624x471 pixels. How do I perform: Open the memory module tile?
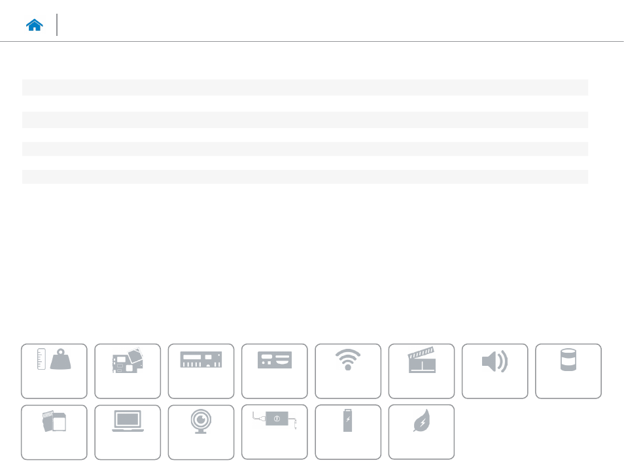tap(201, 371)
